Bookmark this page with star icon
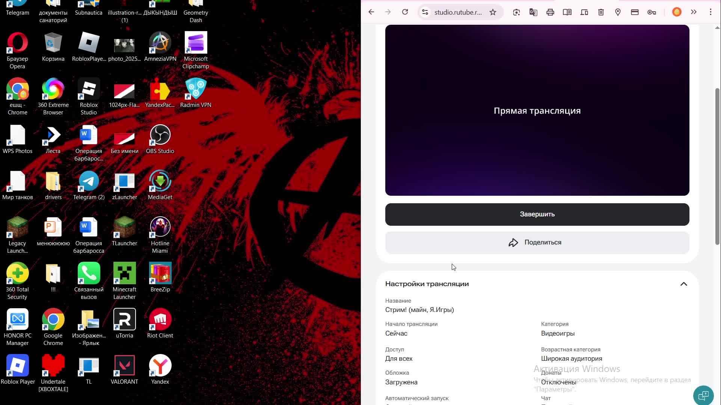 493,12
